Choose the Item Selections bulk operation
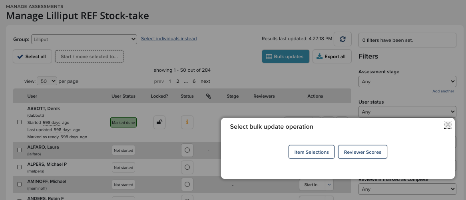Viewport: 466px width, 200px height. [311, 152]
